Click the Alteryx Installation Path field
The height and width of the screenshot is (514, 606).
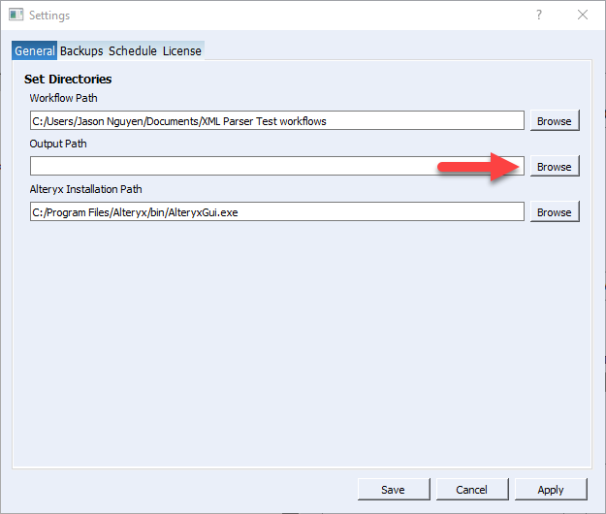click(x=276, y=212)
